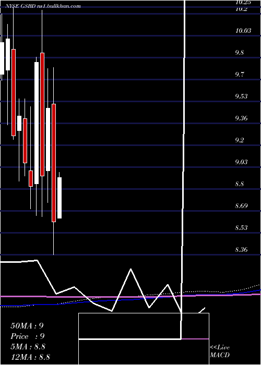Click the 8.36 price axis label

tap(241, 249)
